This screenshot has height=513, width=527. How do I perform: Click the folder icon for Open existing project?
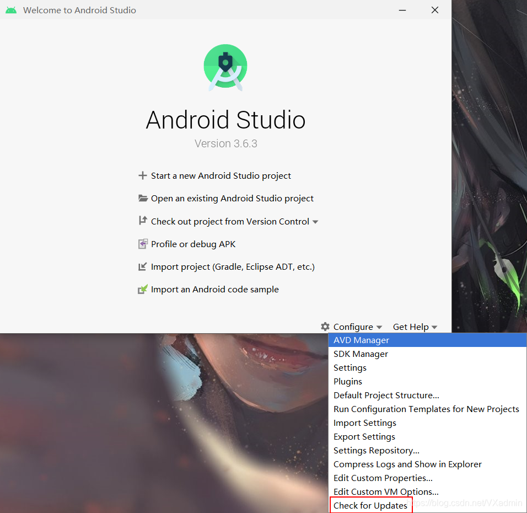[143, 198]
